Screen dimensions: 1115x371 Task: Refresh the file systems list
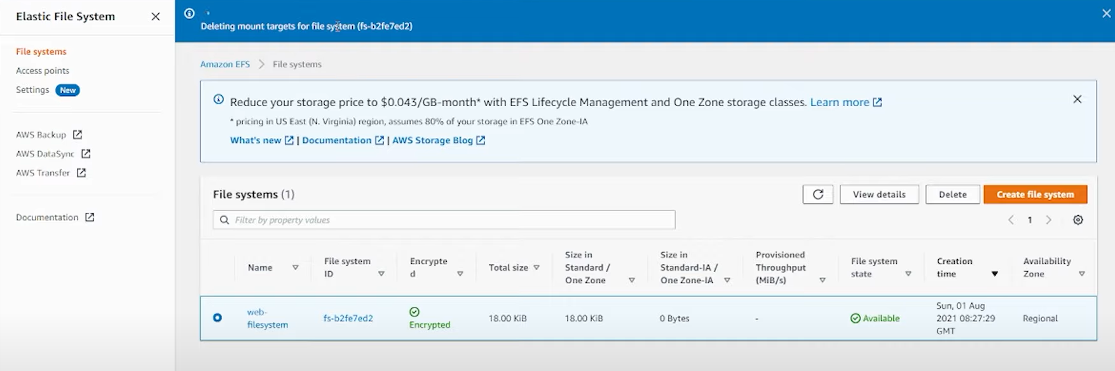(x=818, y=194)
